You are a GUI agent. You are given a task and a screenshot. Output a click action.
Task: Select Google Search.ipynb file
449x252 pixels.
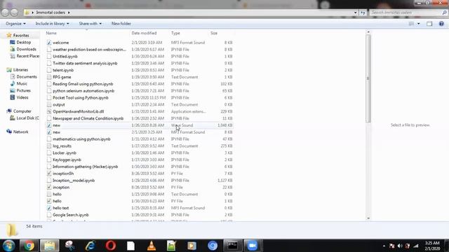tap(71, 215)
